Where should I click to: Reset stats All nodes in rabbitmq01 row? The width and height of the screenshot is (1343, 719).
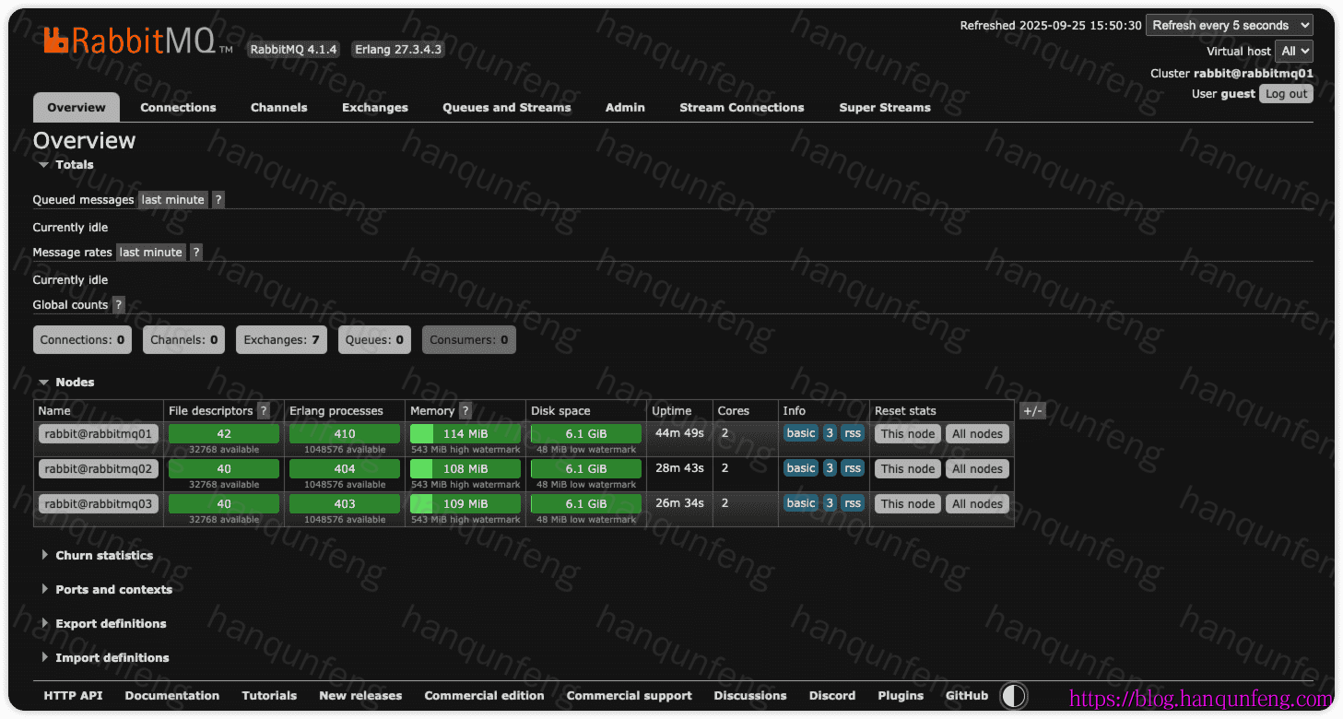click(977, 434)
